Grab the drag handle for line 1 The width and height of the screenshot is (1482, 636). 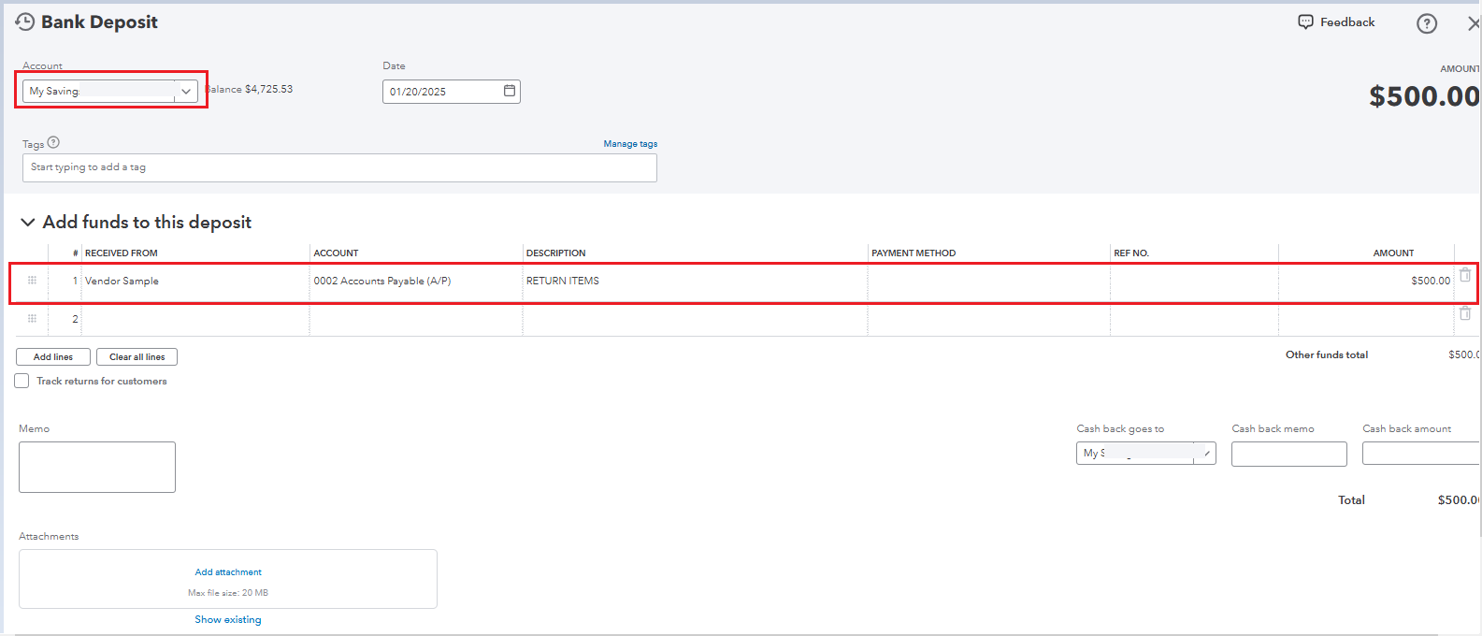[32, 281]
